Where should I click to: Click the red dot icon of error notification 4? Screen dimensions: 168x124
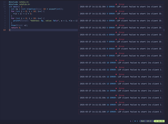[116, 18]
